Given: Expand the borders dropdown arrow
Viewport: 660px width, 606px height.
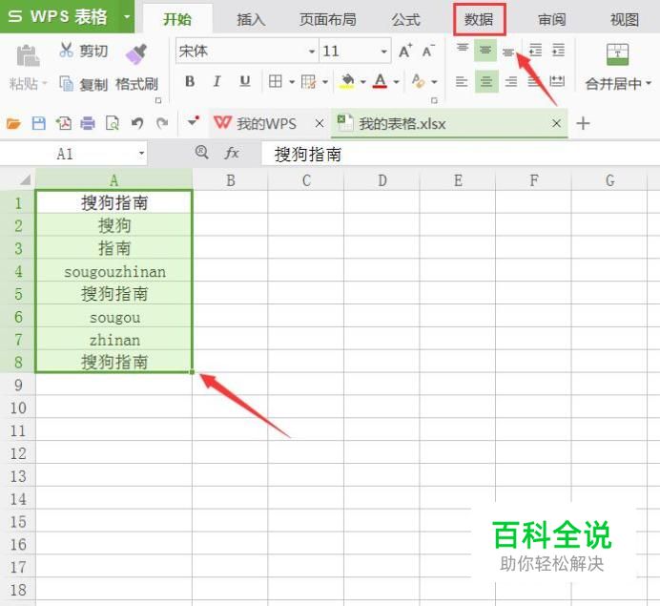Looking at the screenshot, I should [x=292, y=81].
